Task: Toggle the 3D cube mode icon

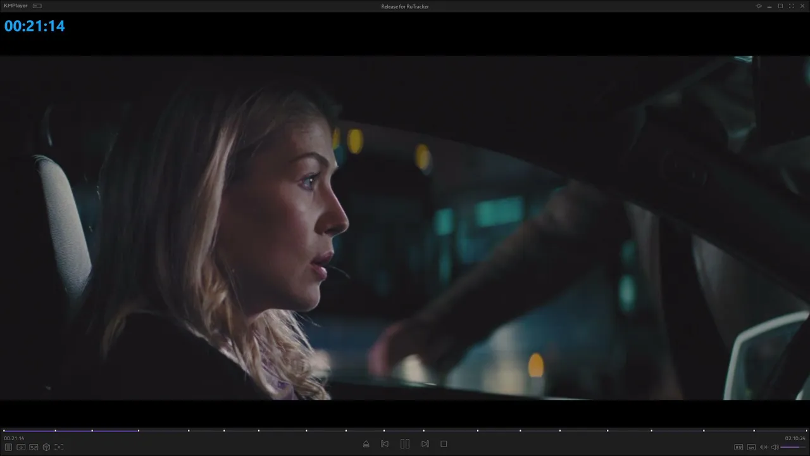Action: click(x=46, y=447)
